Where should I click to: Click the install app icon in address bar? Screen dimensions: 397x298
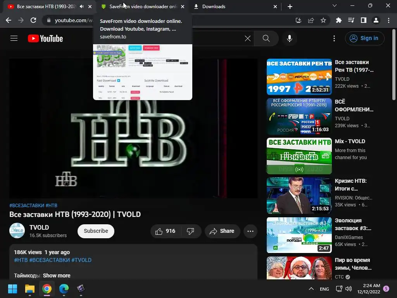[298, 20]
